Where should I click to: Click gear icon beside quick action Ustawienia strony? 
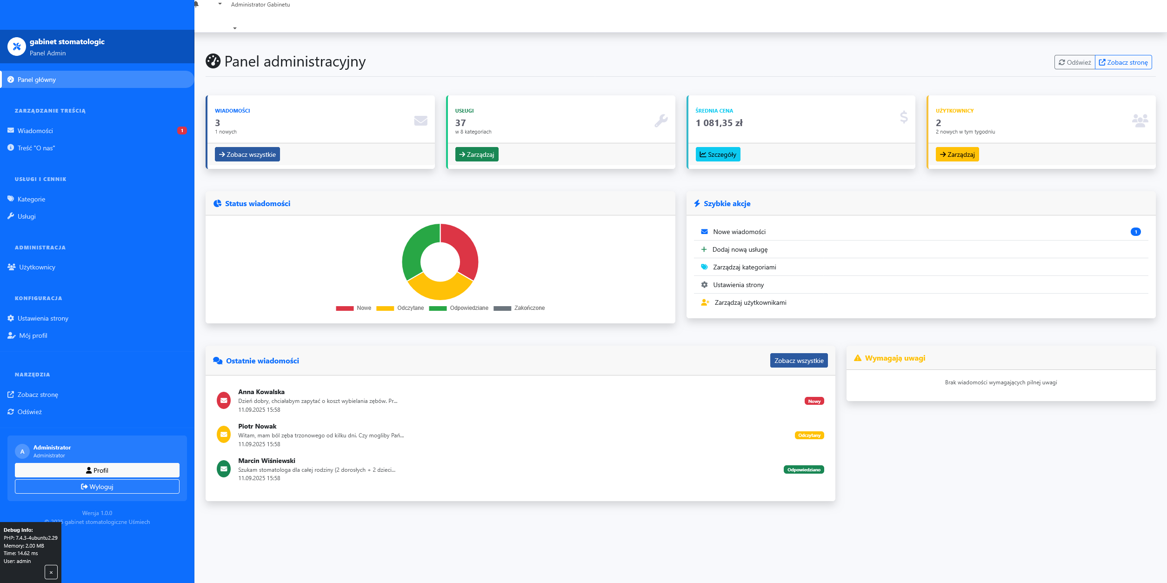click(x=704, y=285)
